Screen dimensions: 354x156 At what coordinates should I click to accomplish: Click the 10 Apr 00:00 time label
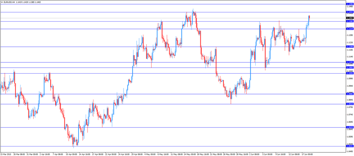pyautogui.click(x=71, y=155)
